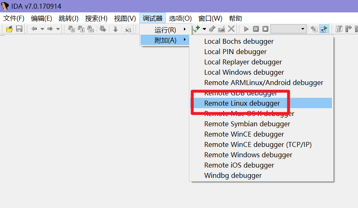Image resolution: width=358 pixels, height=208 pixels.
Task: Select Local Bochs debugger
Action: click(x=239, y=41)
